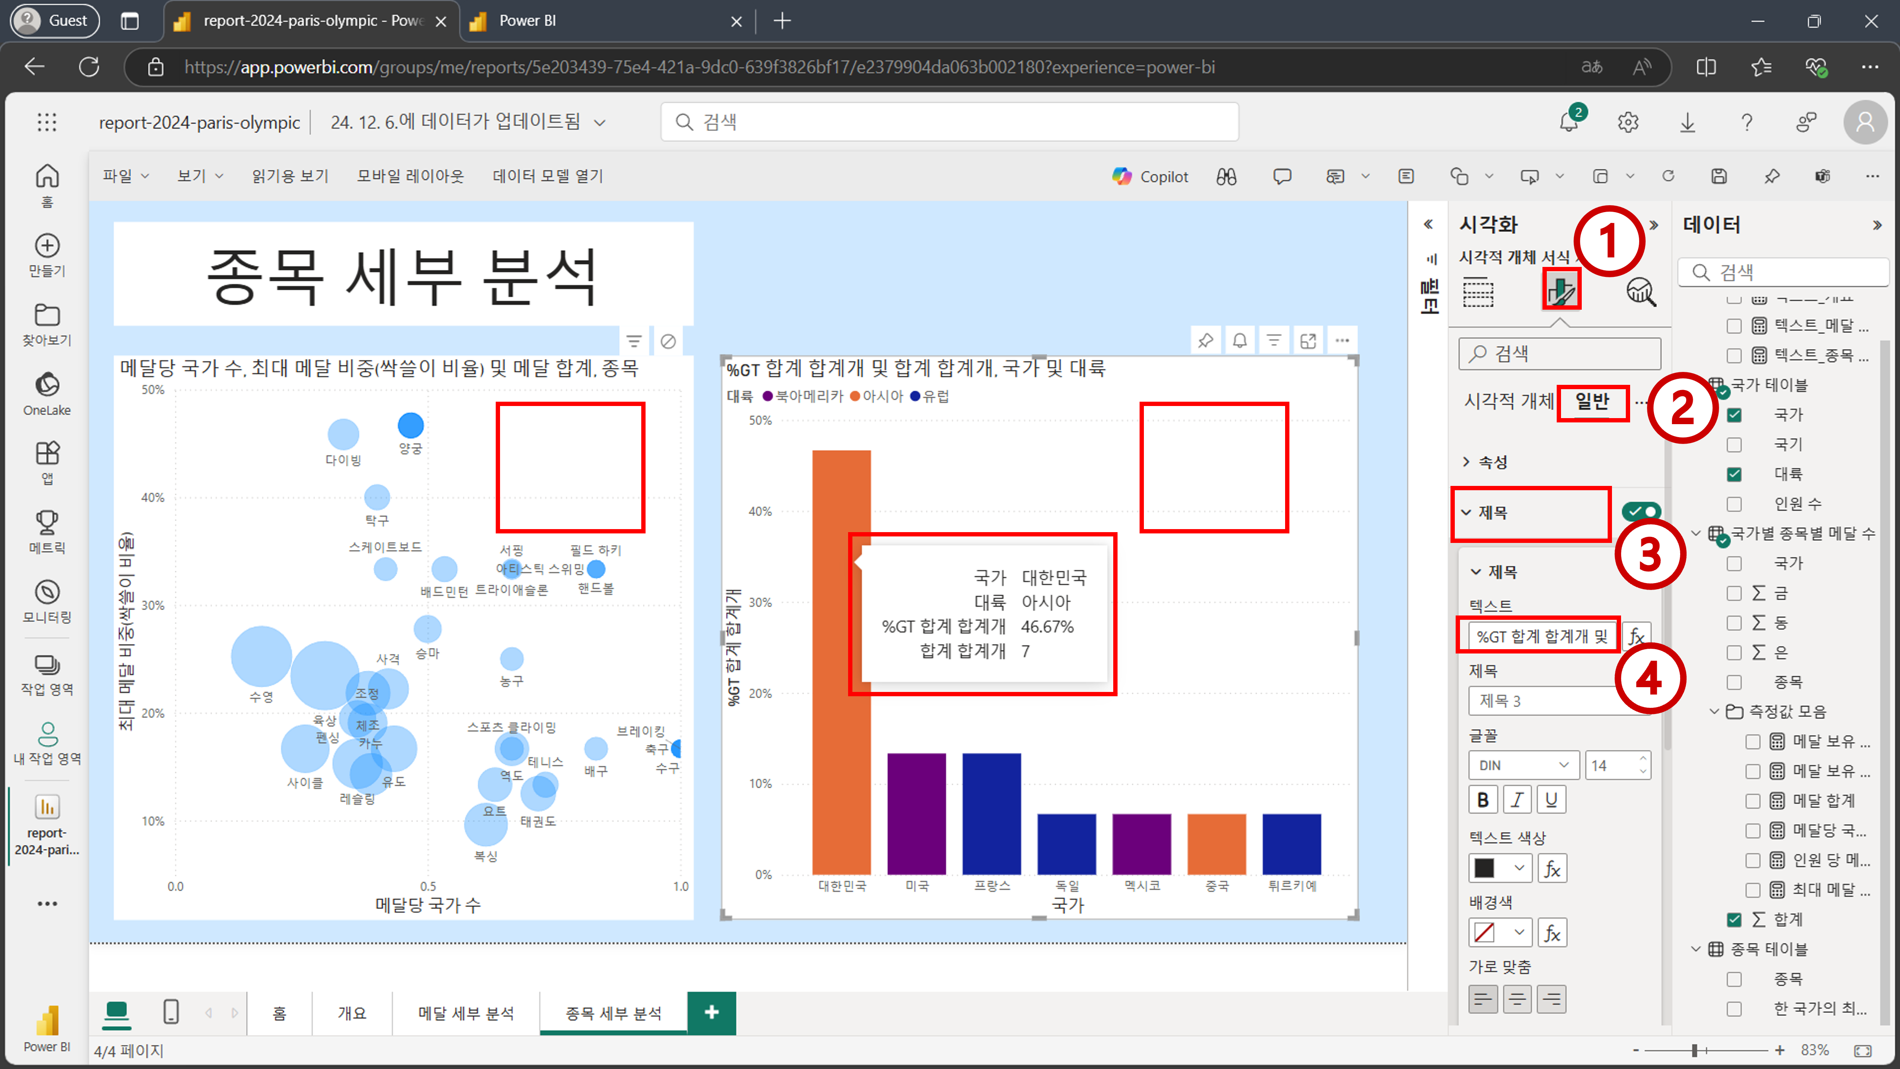
Task: Check the 국기 field checkbox
Action: point(1734,445)
